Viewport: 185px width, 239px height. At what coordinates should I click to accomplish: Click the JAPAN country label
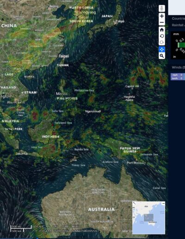coord(107,16)
